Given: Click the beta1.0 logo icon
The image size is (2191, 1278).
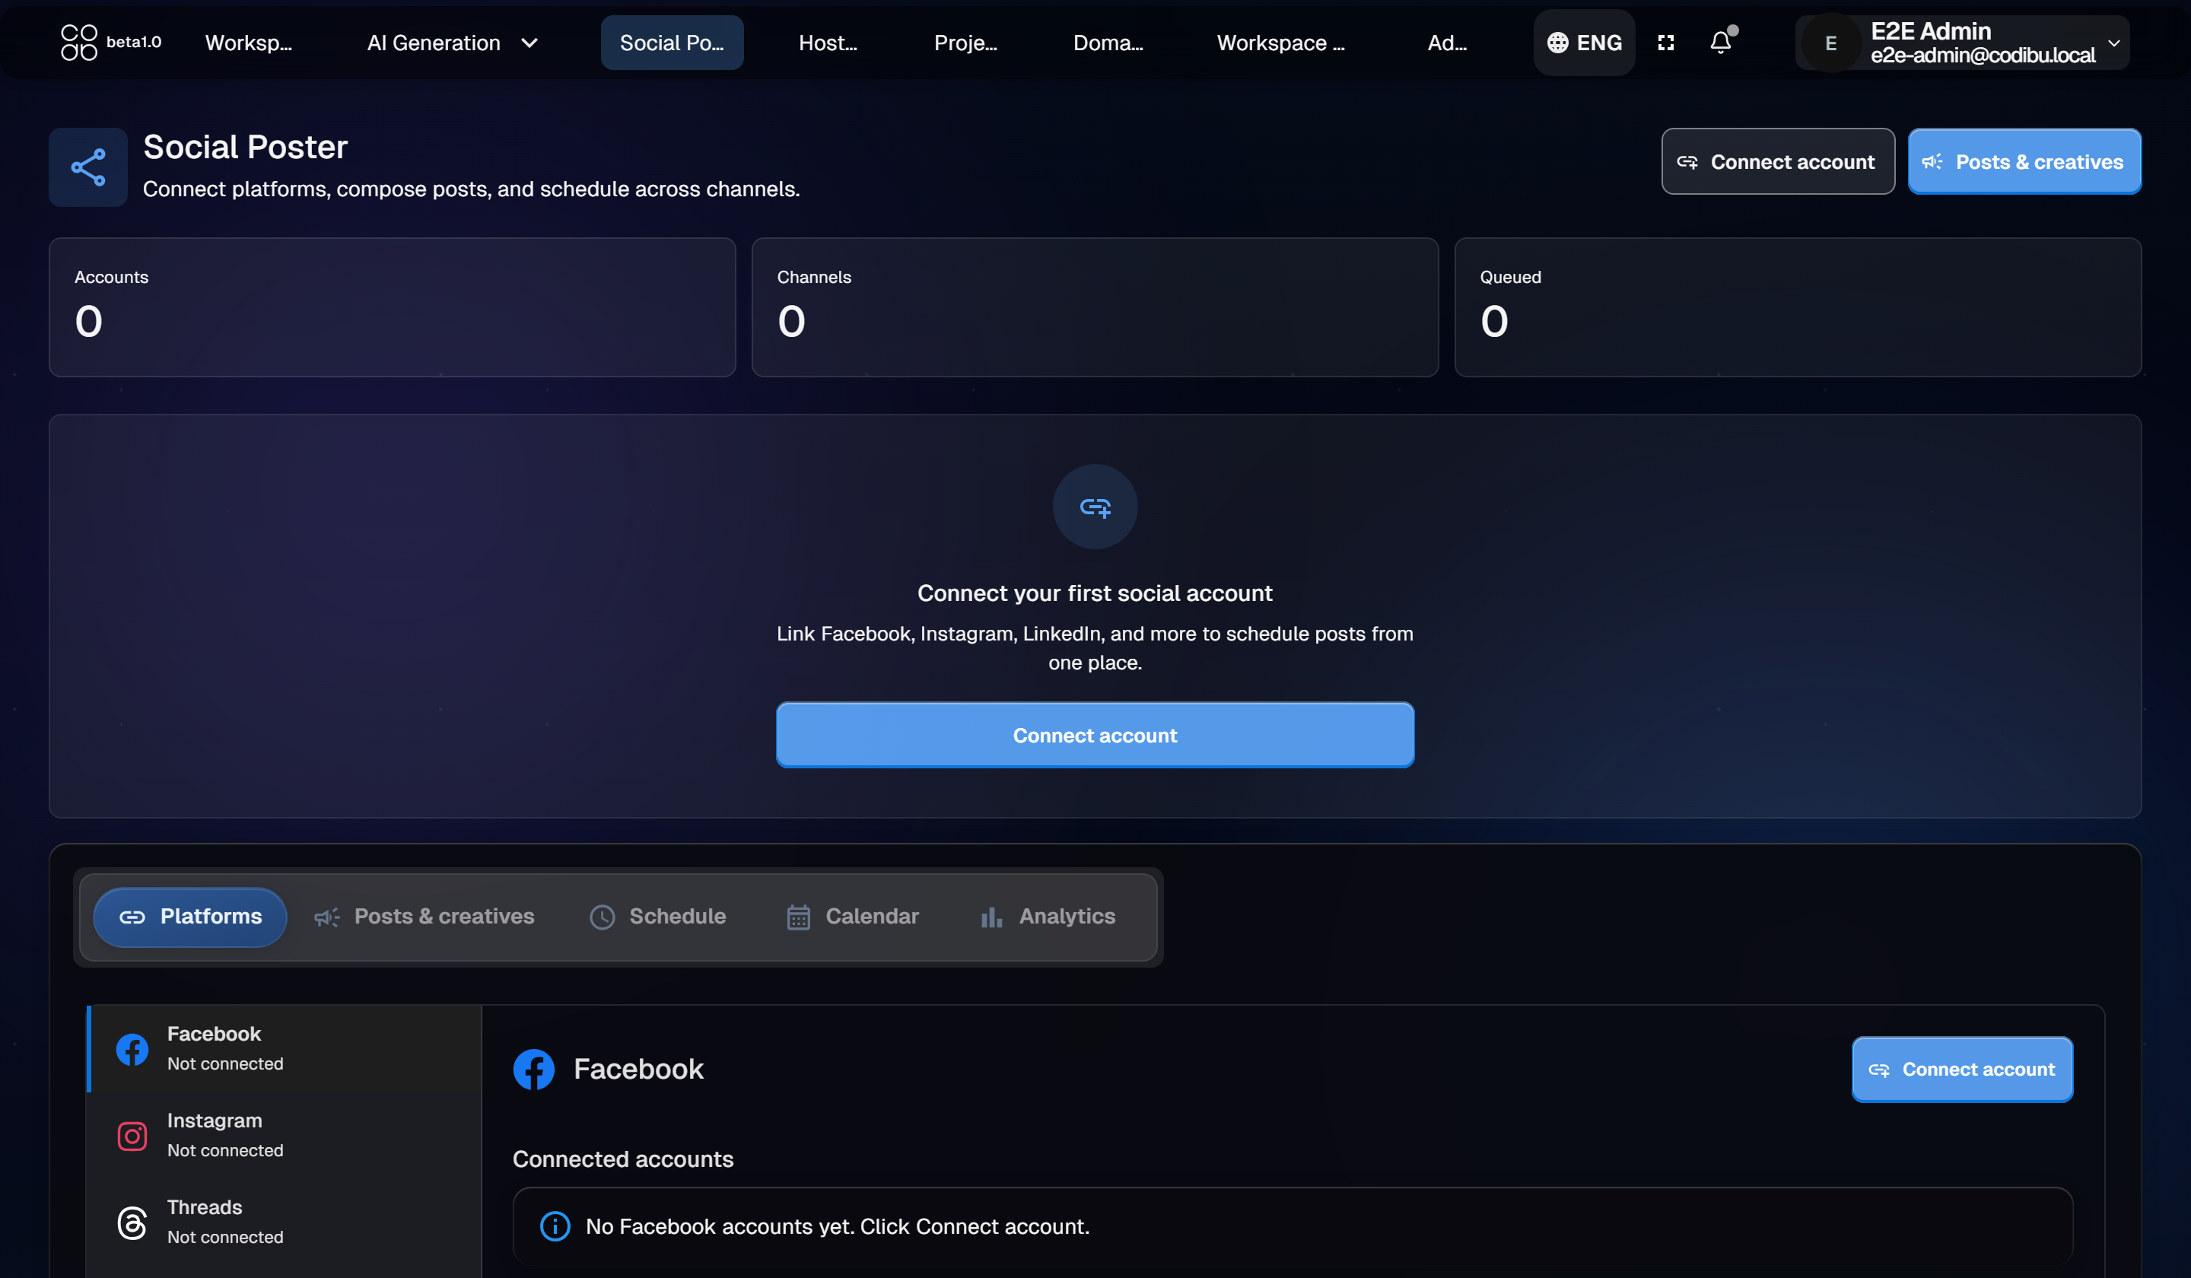Looking at the screenshot, I should pyautogui.click(x=78, y=42).
